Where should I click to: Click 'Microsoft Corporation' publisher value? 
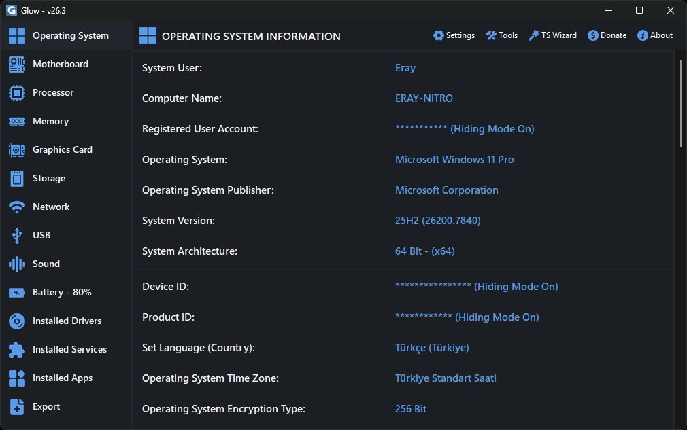pos(446,190)
